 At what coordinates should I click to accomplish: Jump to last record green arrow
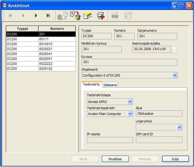[48, 16]
